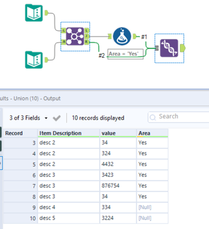Click the 'desc 4' cell

pyautogui.click(x=69, y=207)
